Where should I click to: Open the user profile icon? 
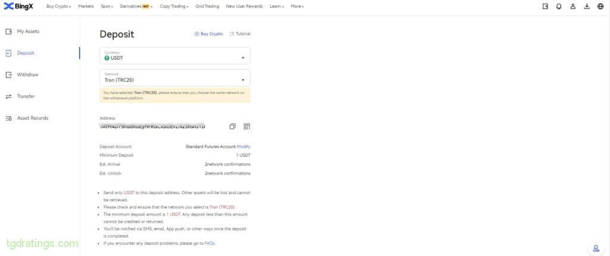[572, 6]
